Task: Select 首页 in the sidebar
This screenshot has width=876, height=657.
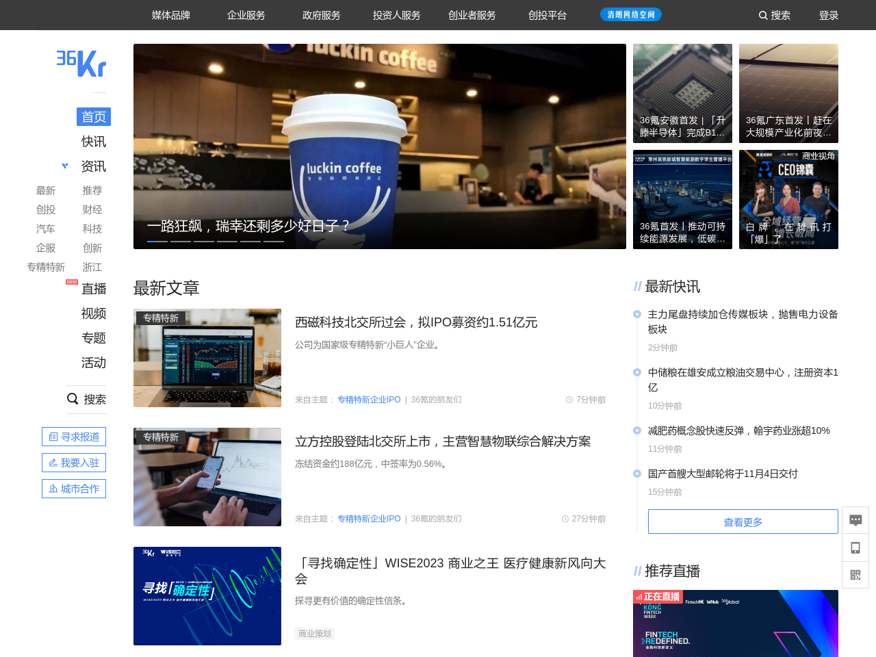Action: click(94, 117)
